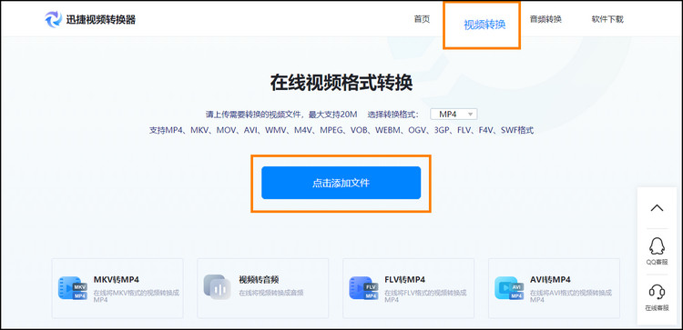
Task: Click the 迅捷视频转换器 brand name text
Action: tap(100, 20)
